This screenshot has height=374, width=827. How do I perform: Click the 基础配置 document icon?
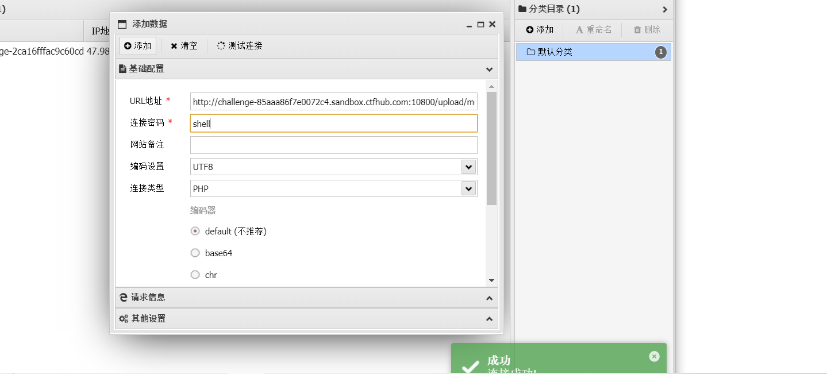click(122, 69)
